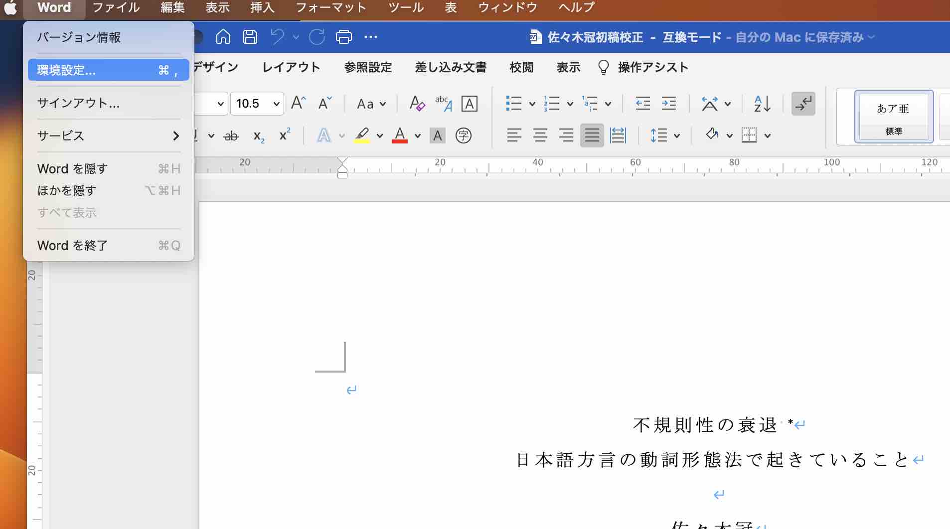Screen dimensions: 950x529
Task: Click the Redo icon
Action: pyautogui.click(x=317, y=37)
